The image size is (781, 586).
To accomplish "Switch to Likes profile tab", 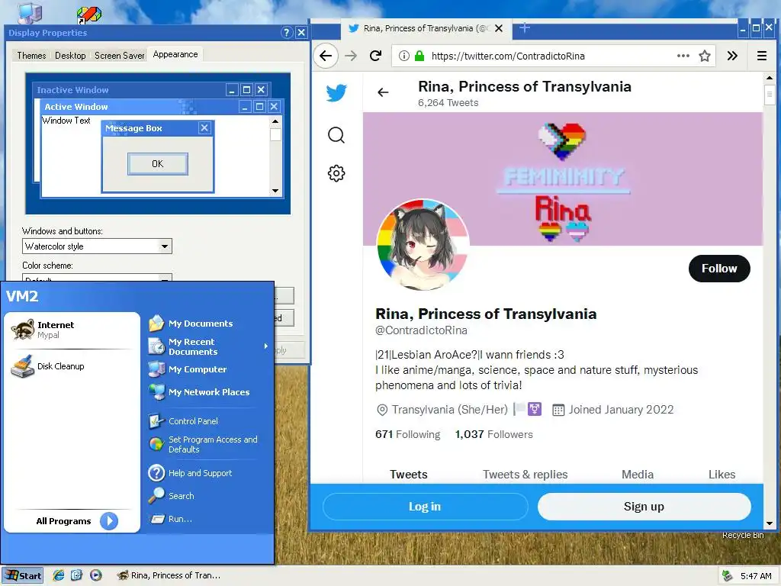I will tap(722, 475).
